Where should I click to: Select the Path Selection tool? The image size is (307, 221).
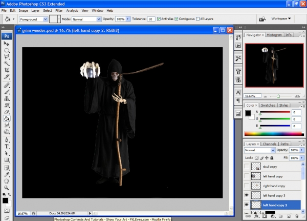coord(7,153)
